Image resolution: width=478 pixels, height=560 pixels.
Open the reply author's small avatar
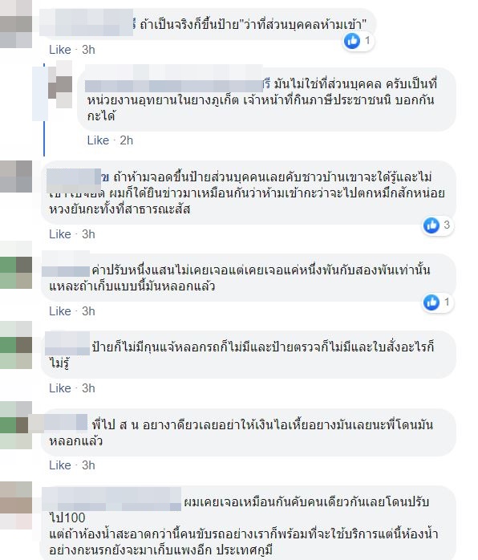coord(60,84)
